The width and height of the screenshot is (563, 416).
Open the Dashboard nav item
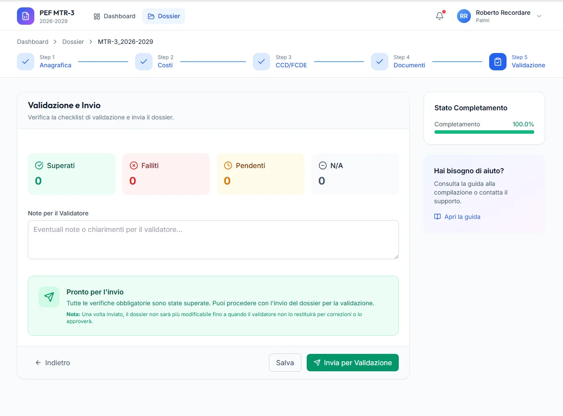point(115,16)
